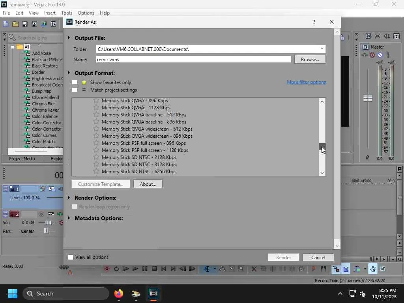Open the View menu

pos(34,13)
